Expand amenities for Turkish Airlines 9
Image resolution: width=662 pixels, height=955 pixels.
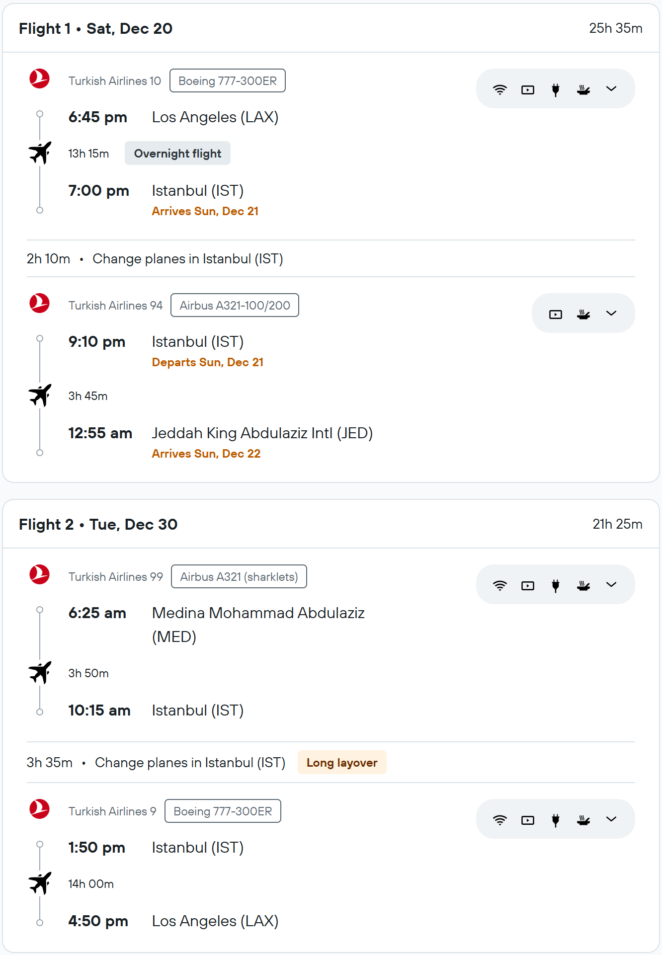611,819
